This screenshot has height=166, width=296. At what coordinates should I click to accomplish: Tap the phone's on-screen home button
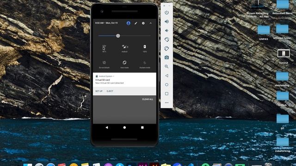pyautogui.click(x=124, y=127)
